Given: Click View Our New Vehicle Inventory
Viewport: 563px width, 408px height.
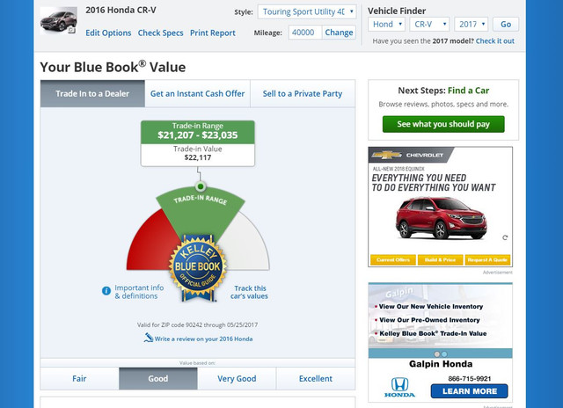Looking at the screenshot, I should pyautogui.click(x=431, y=307).
